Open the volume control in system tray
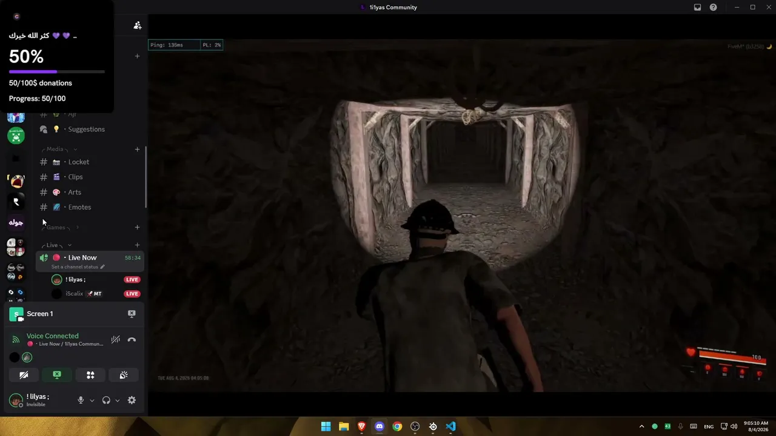Image resolution: width=776 pixels, height=436 pixels. pyautogui.click(x=734, y=426)
